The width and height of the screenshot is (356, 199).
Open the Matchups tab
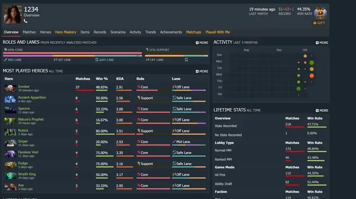point(194,32)
